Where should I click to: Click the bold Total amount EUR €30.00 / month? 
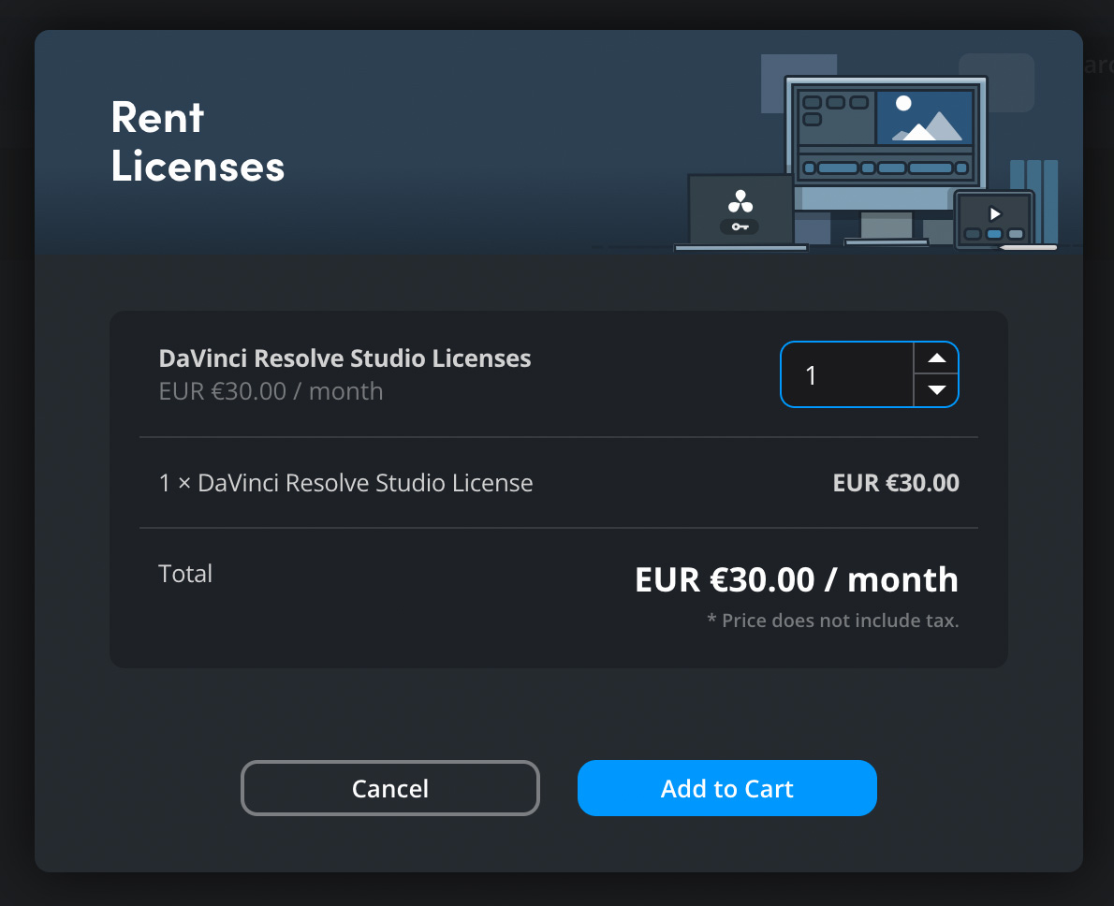coord(796,579)
